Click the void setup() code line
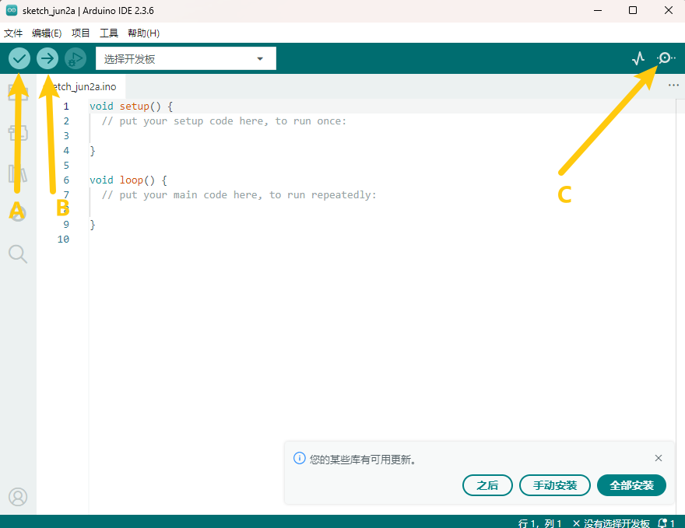 click(x=131, y=106)
